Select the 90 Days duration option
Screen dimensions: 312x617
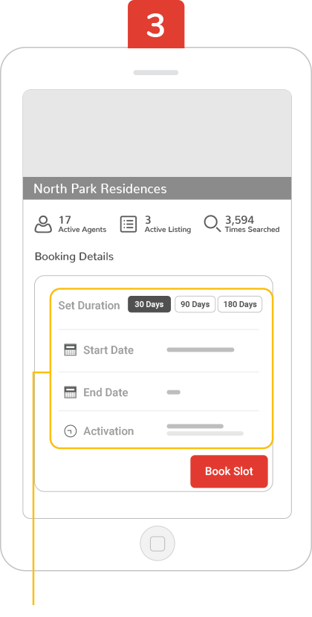pyautogui.click(x=195, y=304)
